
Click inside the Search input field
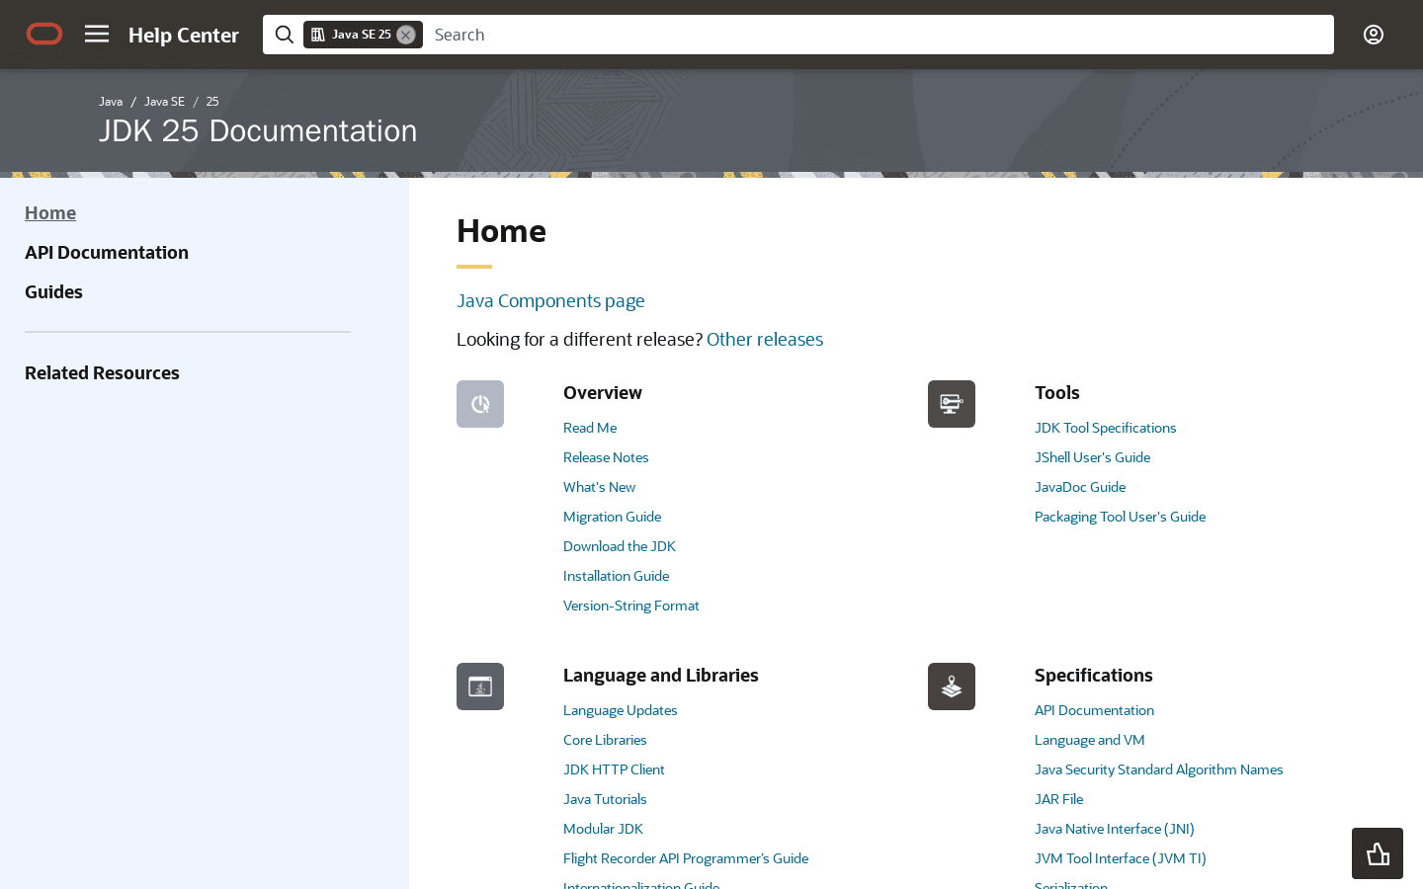tap(692, 34)
